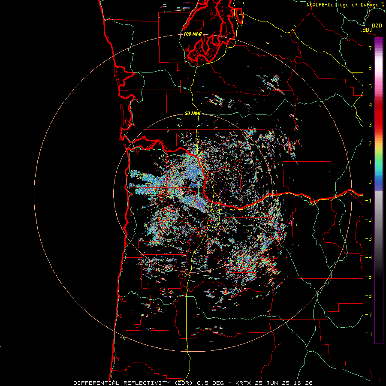Click the '4' value on color scale
Image resolution: width=386 pixels, height=386 pixels.
pyautogui.click(x=370, y=106)
